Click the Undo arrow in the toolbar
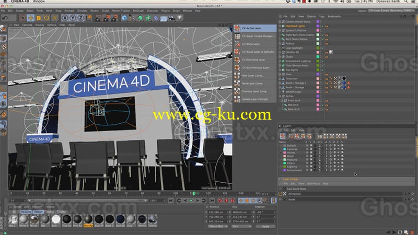The height and width of the screenshot is (235, 418). [5, 18]
